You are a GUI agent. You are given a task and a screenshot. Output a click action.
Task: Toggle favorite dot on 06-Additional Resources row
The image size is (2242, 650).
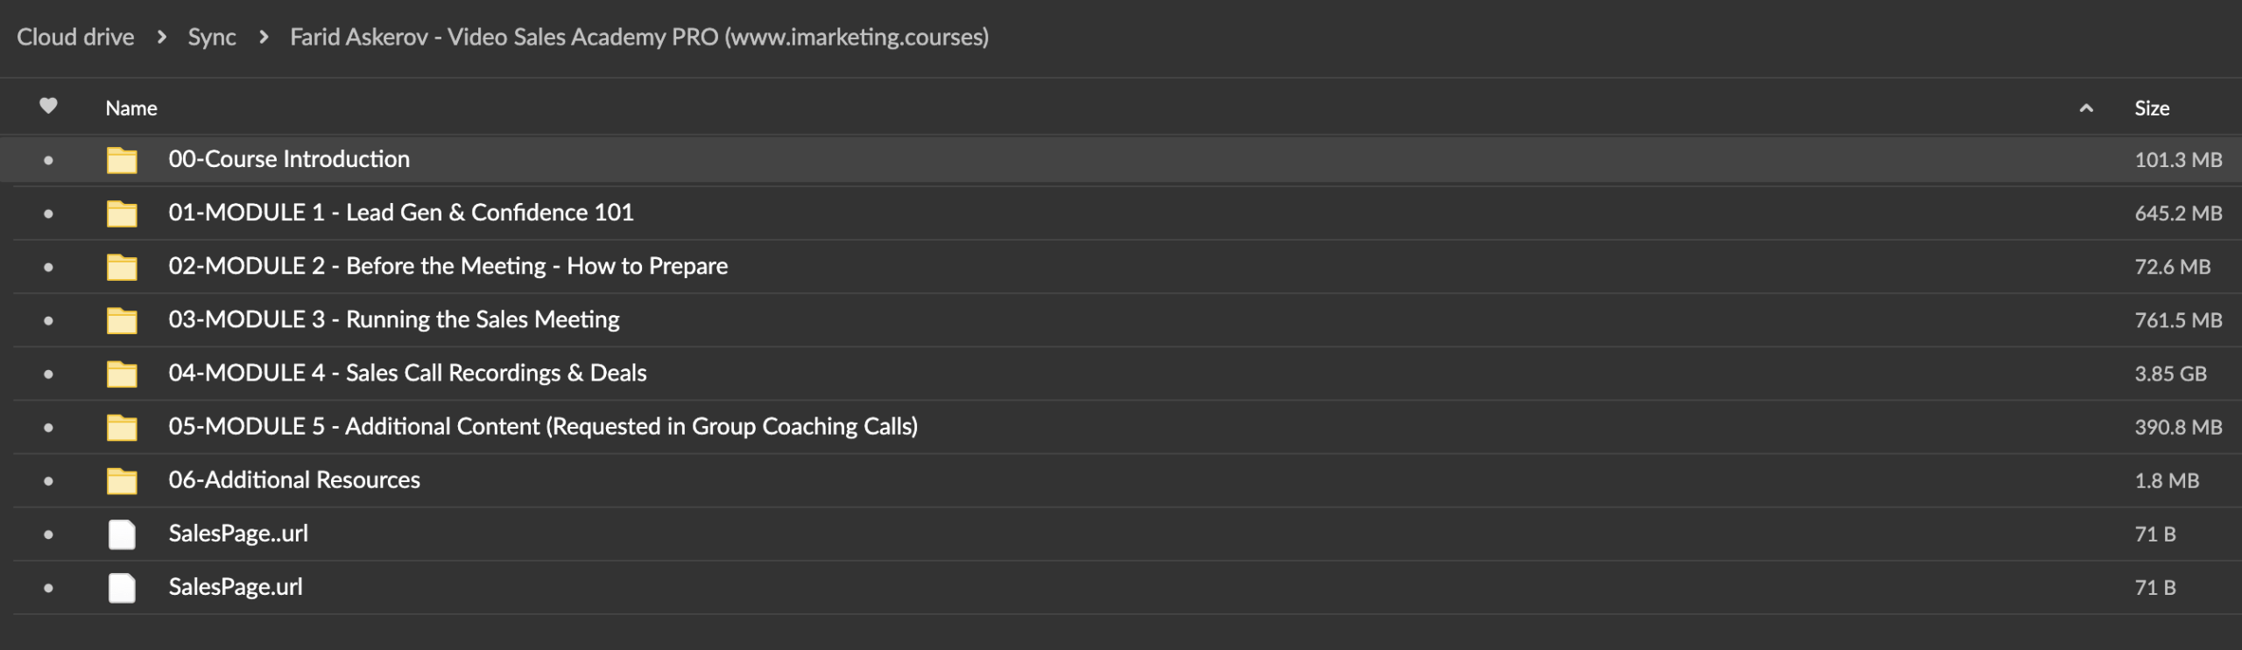48,480
